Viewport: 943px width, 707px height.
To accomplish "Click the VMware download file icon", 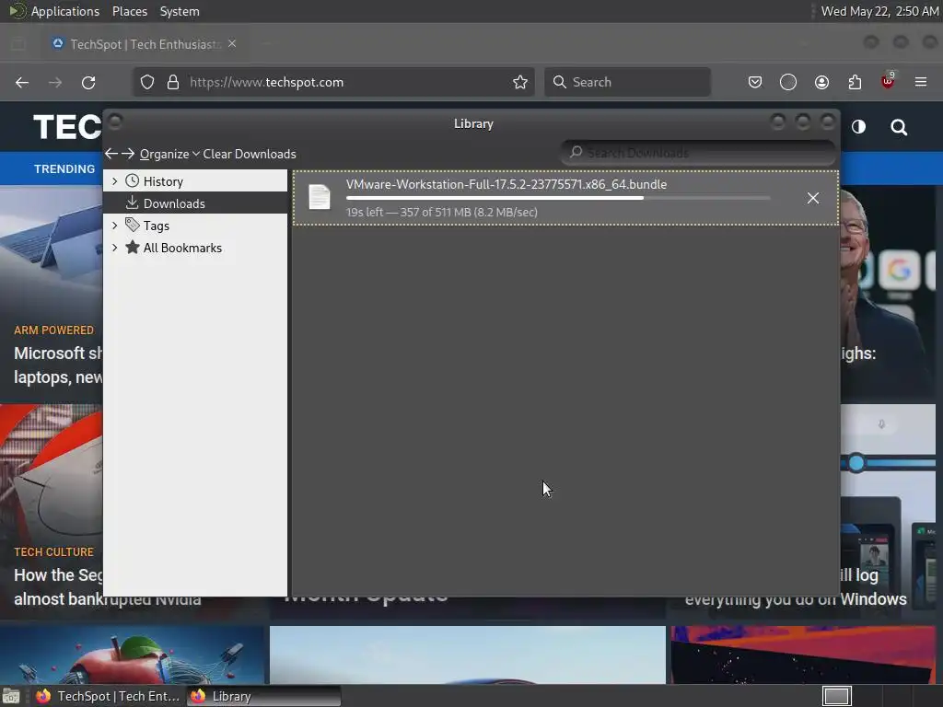I will point(320,197).
